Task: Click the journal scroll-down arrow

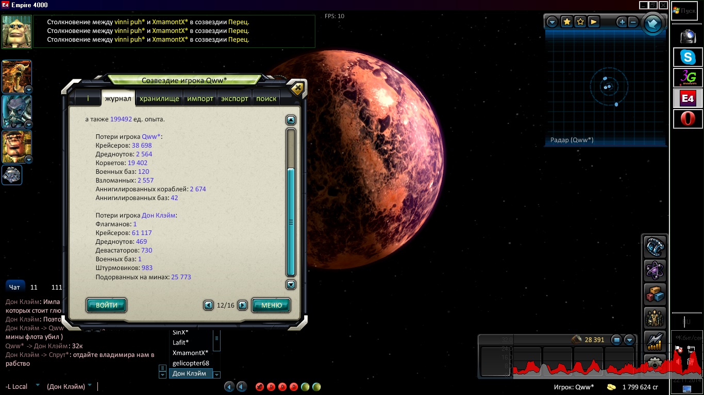Action: (291, 284)
